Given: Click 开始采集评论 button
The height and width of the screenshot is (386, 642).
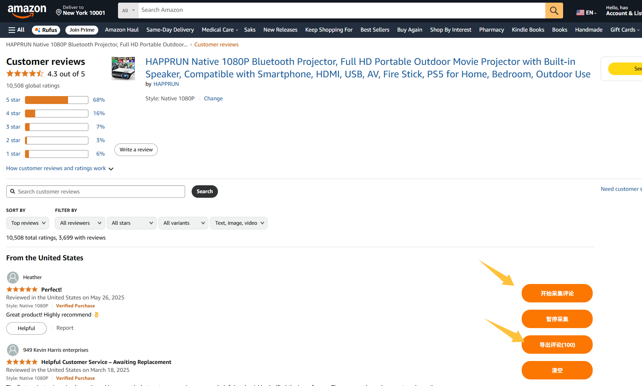Looking at the screenshot, I should (x=557, y=293).
